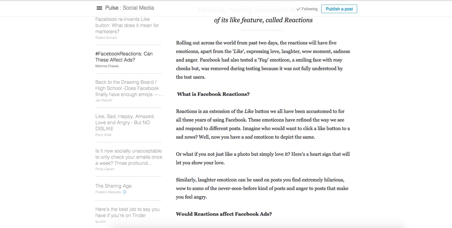Image resolution: width=452 pixels, height=228 pixels.
Task: Click the Publish a post button
Action: click(339, 9)
